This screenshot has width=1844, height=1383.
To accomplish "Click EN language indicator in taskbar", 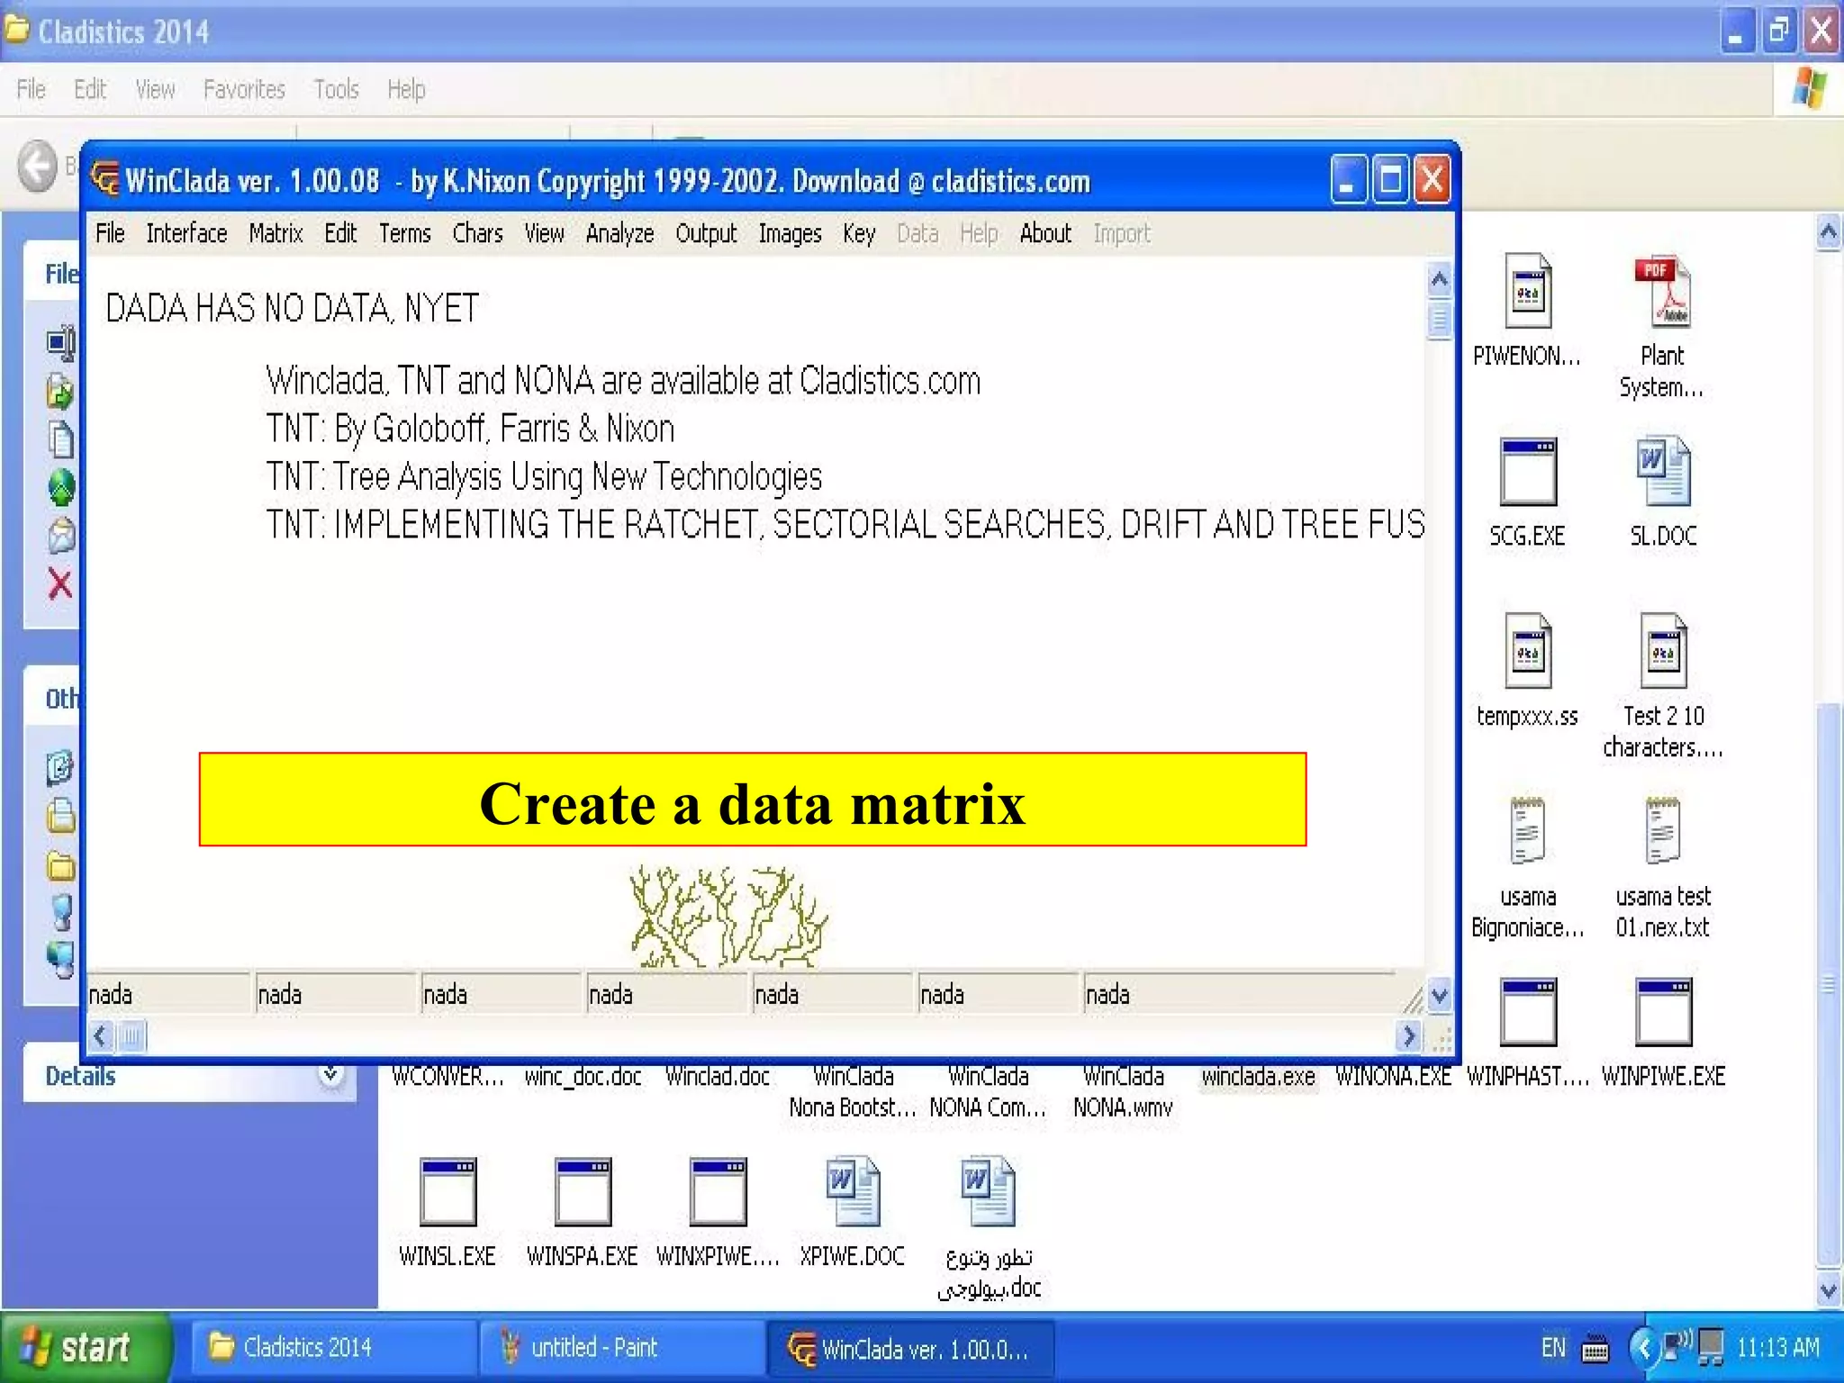I will 1553,1348.
